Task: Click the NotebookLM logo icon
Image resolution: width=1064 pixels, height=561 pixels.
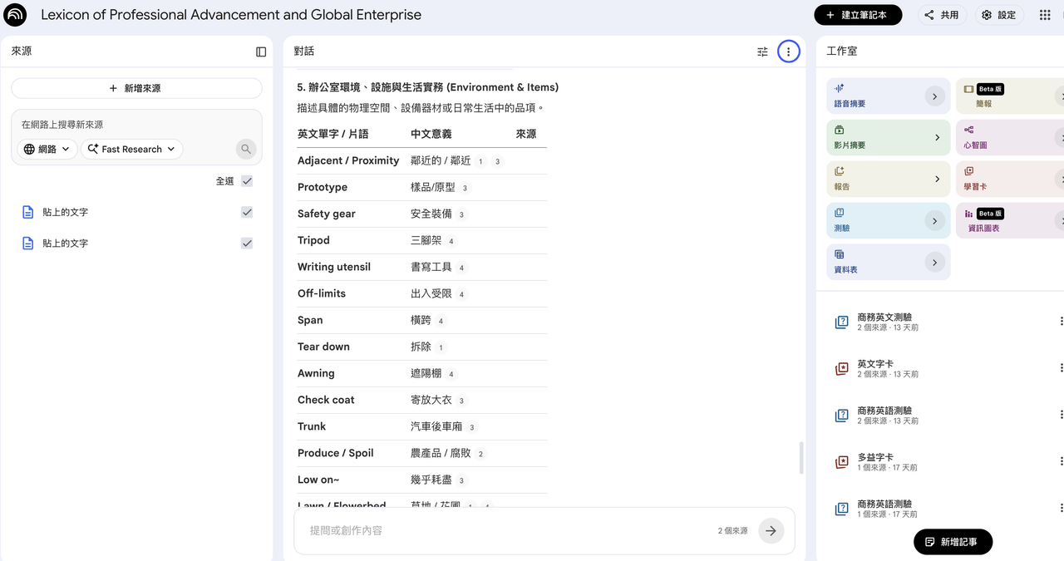Action: tap(15, 15)
